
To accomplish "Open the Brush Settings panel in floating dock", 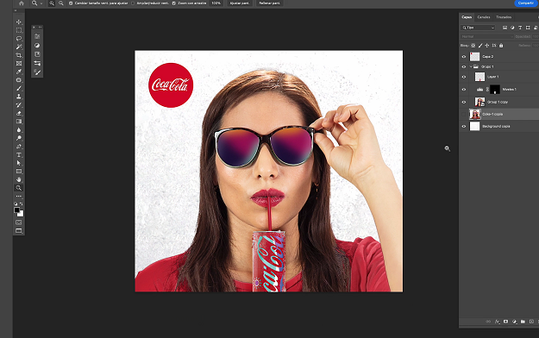I will pyautogui.click(x=37, y=72).
